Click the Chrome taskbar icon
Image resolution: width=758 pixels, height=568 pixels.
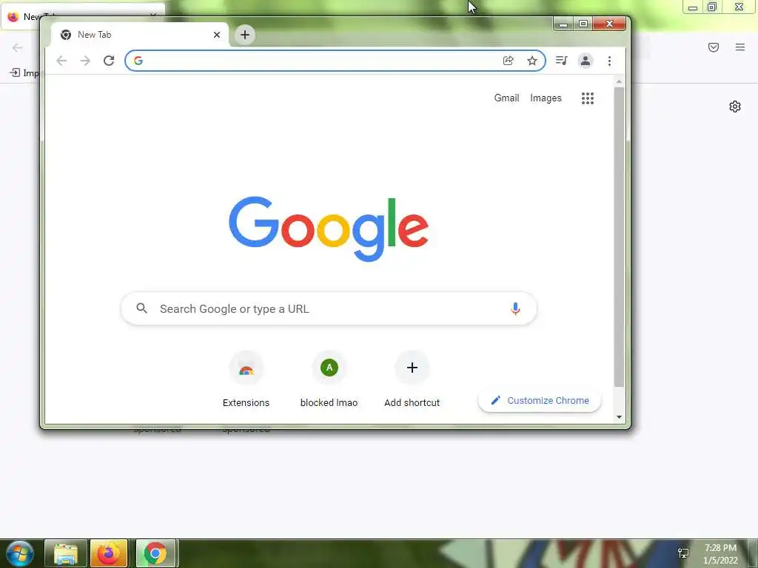pos(155,553)
